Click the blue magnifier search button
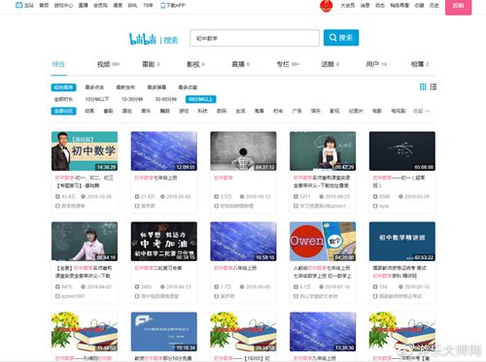The width and height of the screenshot is (486, 362). 341,38
